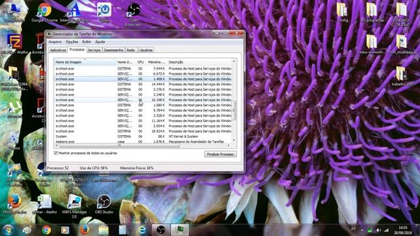Click the scroll up arrow of process list

click(x=234, y=61)
